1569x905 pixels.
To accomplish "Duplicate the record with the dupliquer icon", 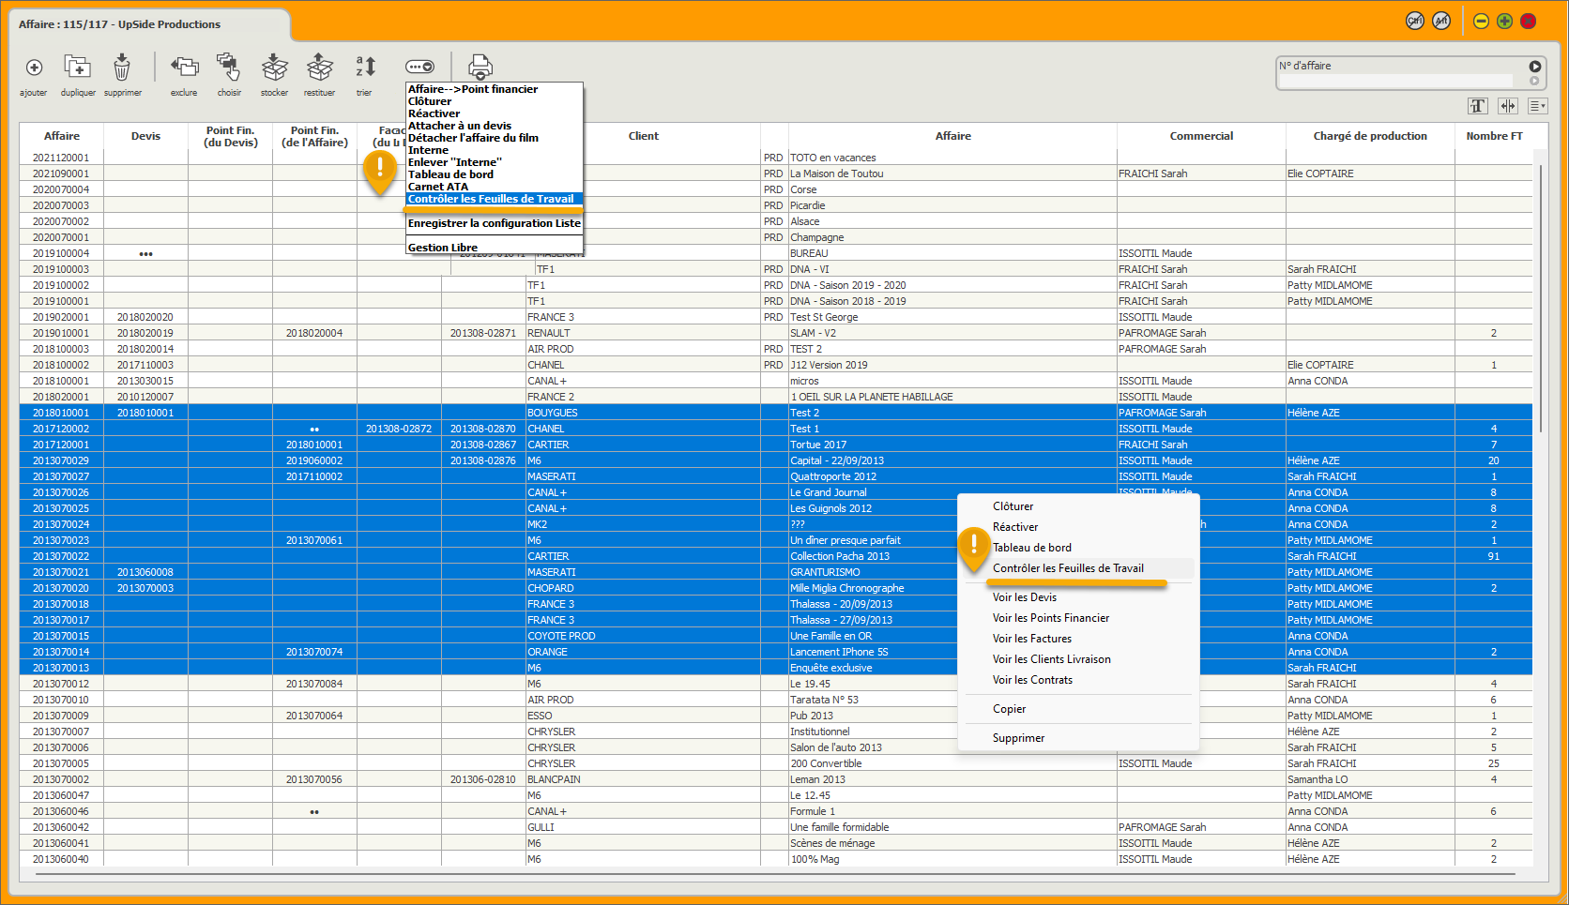I will (78, 68).
